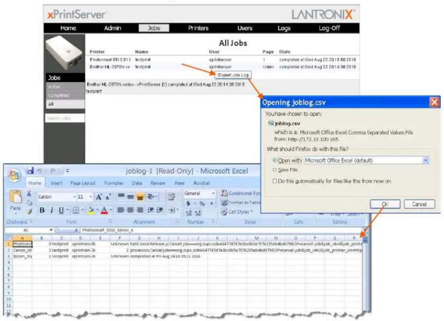Click the Merge and Center icon
The width and height of the screenshot is (444, 321).
[172, 210]
